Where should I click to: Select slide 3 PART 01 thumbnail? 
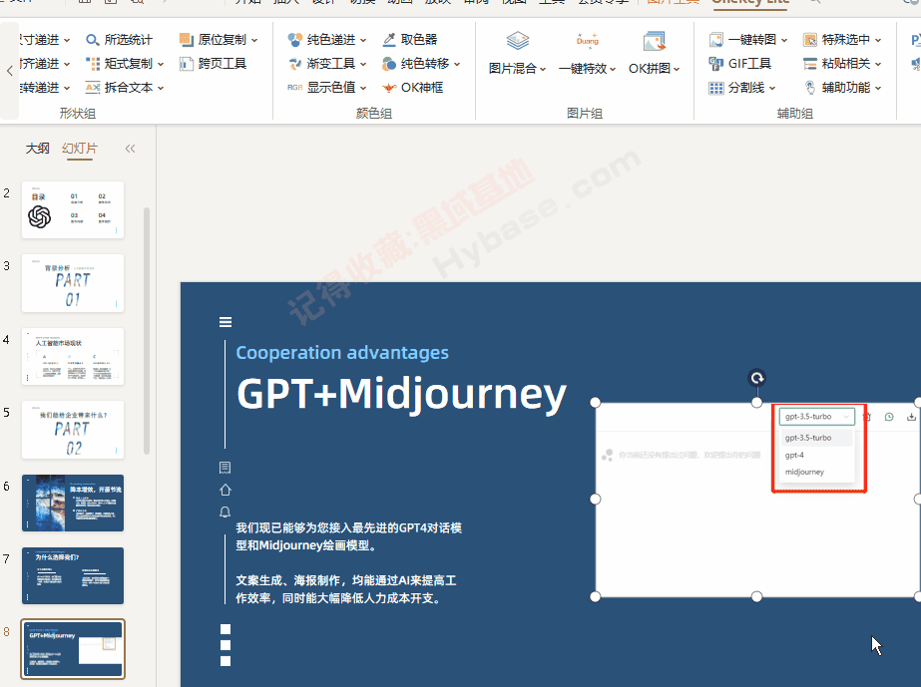pyautogui.click(x=73, y=283)
